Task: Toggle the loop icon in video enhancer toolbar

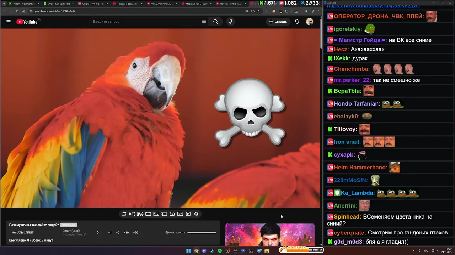Action: (x=124, y=214)
